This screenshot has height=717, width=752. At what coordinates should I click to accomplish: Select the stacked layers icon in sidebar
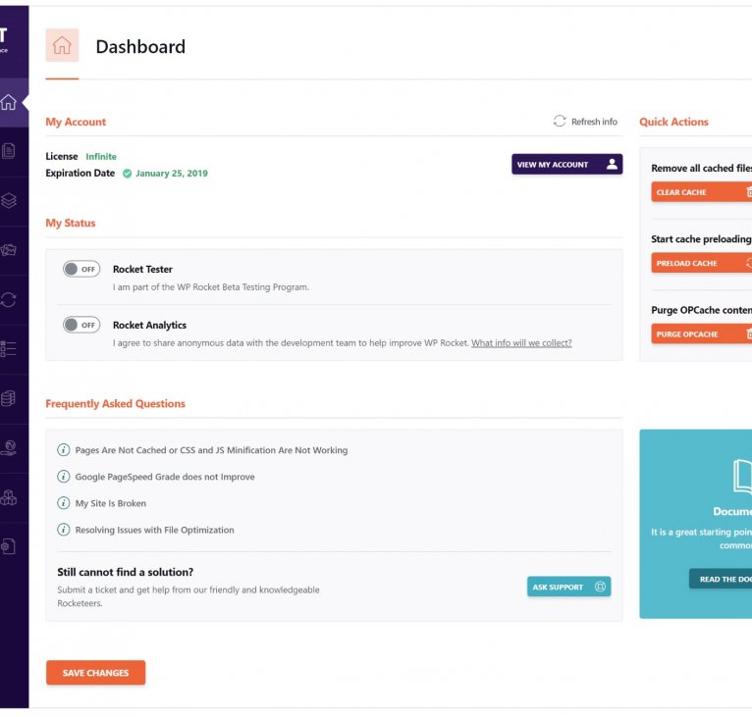tap(9, 200)
